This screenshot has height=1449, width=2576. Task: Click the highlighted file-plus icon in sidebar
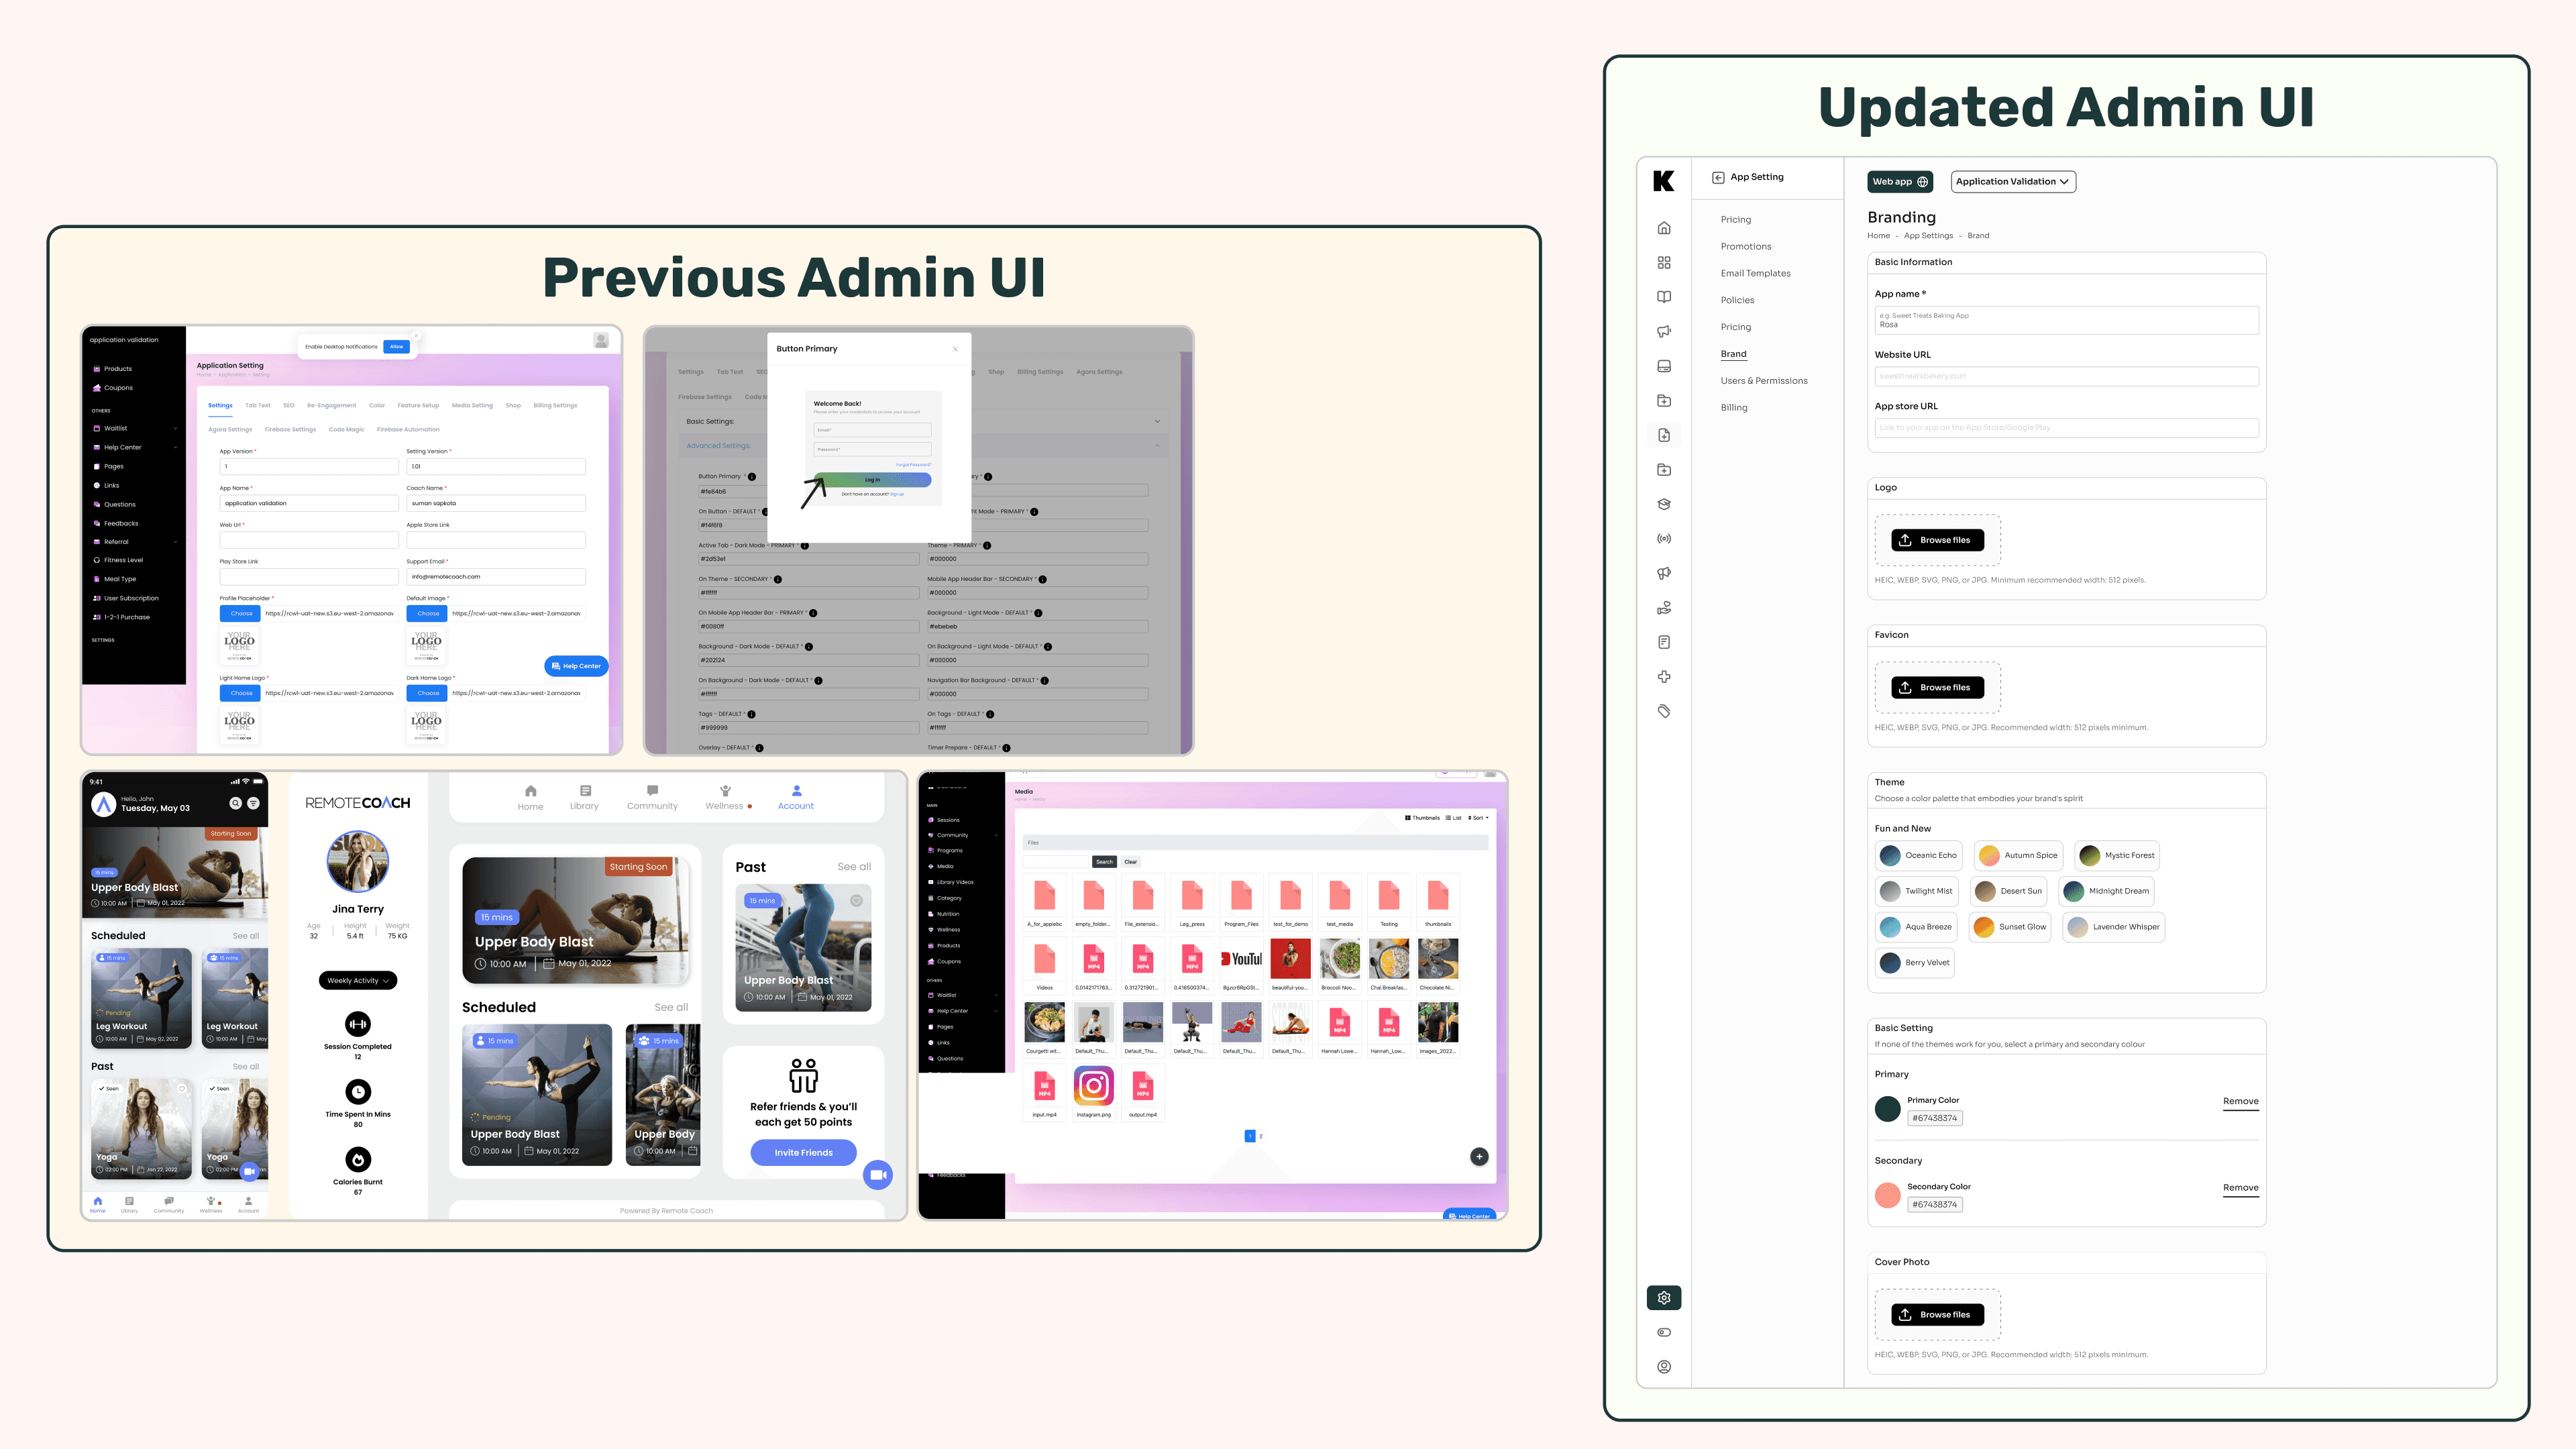coord(1664,435)
